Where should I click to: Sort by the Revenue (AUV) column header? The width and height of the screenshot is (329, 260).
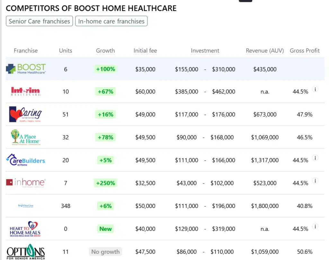[x=265, y=50]
